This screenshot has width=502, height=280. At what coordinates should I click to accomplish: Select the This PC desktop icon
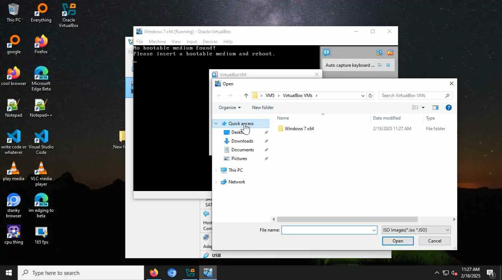pyautogui.click(x=14, y=13)
